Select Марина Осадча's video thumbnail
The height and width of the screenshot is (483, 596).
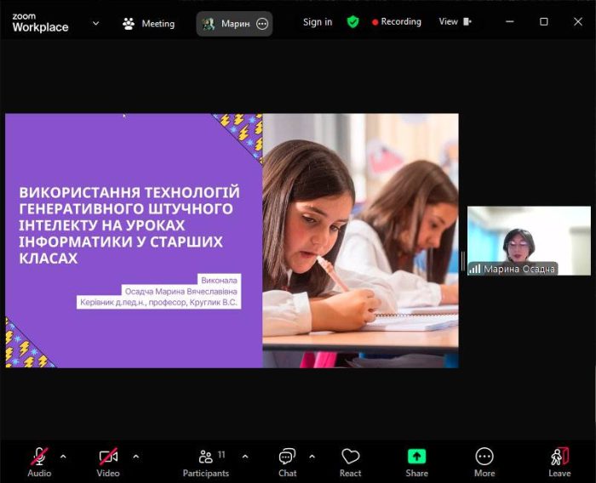tap(529, 241)
